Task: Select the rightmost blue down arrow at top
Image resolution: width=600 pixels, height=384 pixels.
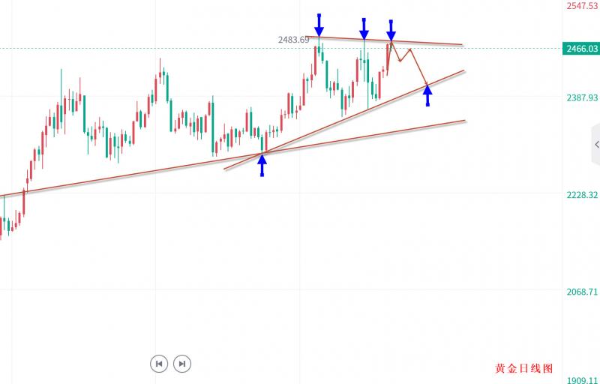Action: tap(391, 30)
